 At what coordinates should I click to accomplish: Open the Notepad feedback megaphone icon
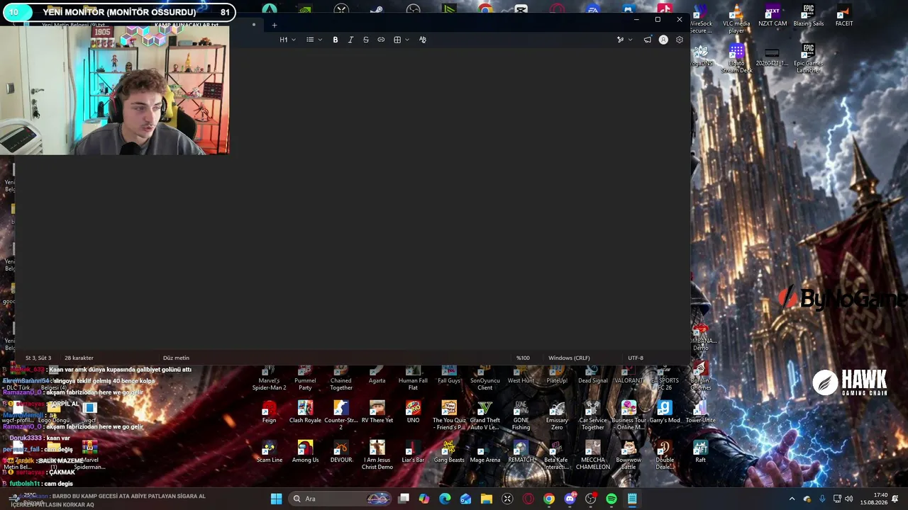click(648, 40)
